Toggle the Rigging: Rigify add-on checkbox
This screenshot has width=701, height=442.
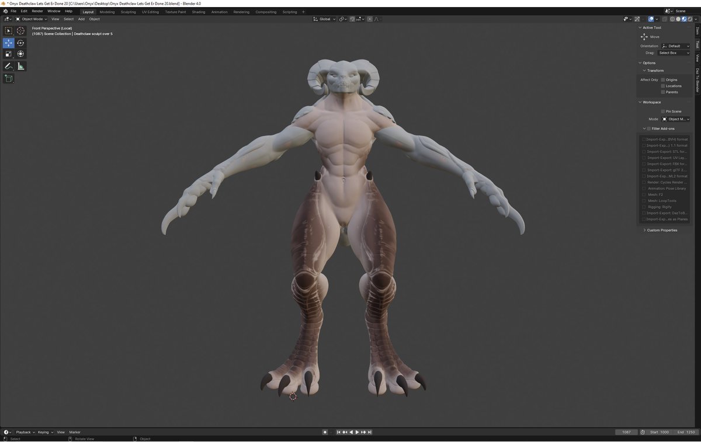pos(644,207)
